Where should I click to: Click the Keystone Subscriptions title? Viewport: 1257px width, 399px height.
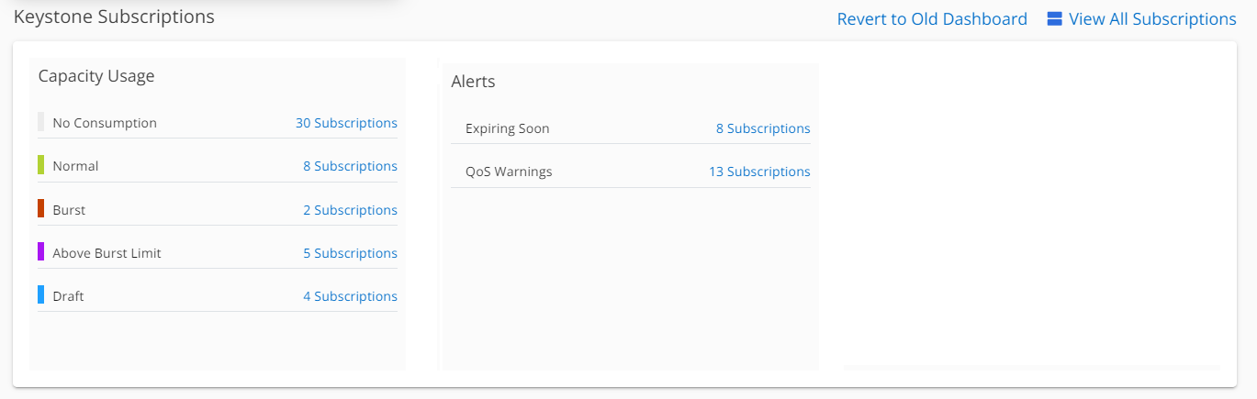click(x=114, y=17)
